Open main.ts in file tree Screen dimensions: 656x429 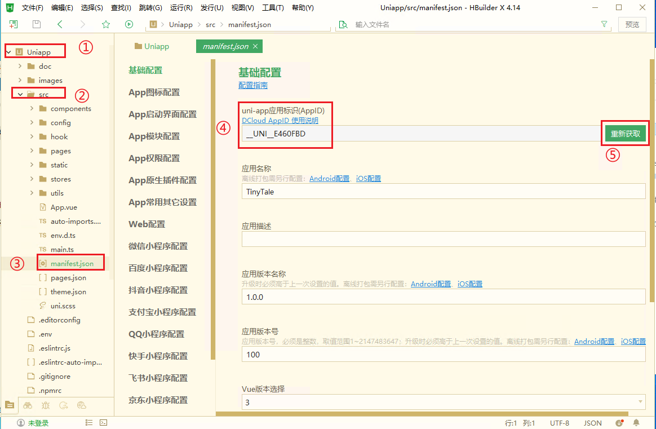62,249
